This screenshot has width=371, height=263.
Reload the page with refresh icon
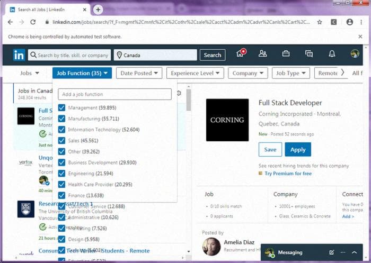tap(33, 22)
